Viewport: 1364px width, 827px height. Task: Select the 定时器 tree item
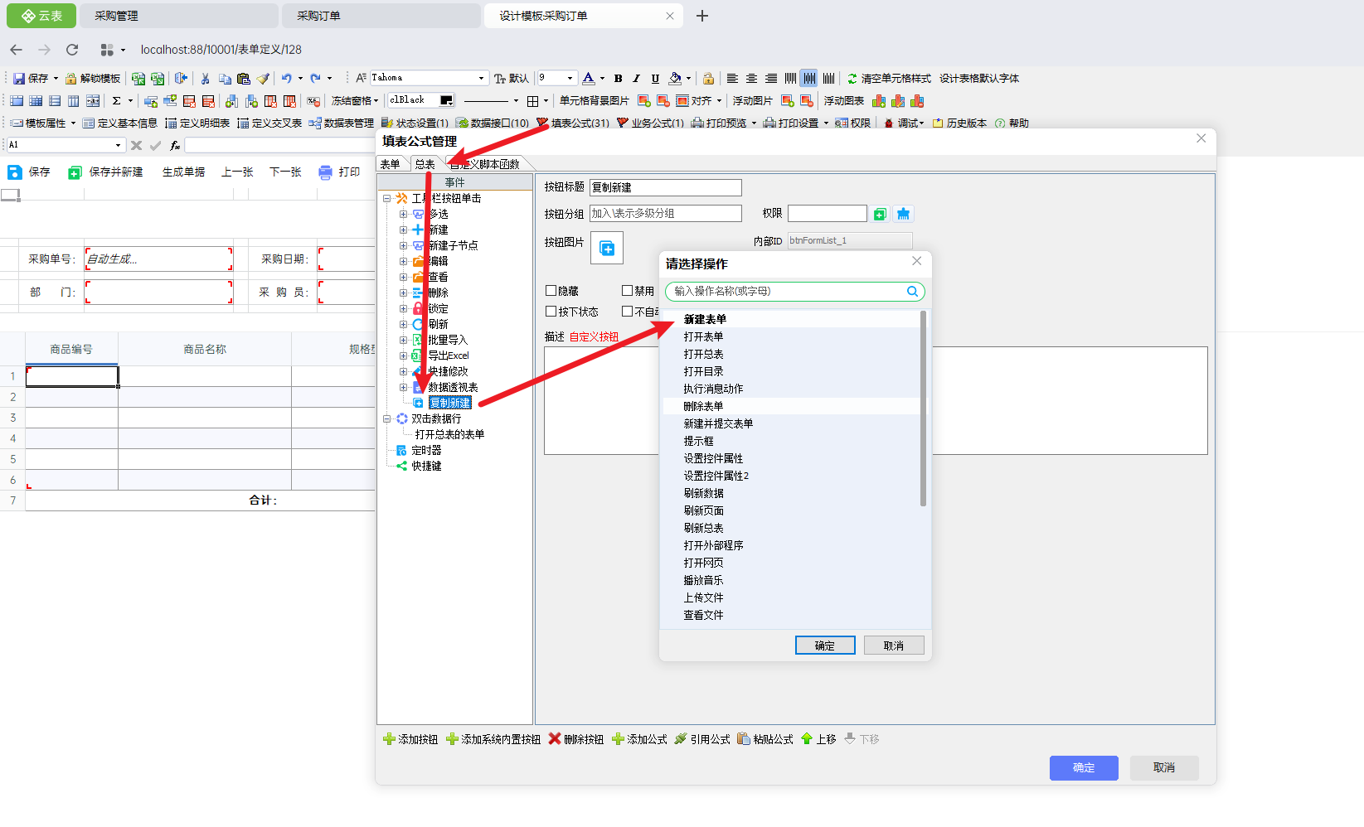click(x=426, y=451)
